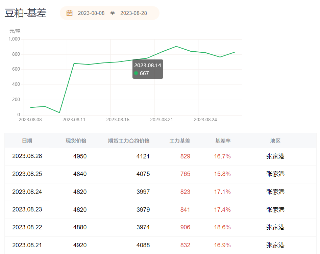Click the 2023.08.14 chart tooltip
Image resolution: width=320 pixels, height=254 pixels.
click(148, 69)
